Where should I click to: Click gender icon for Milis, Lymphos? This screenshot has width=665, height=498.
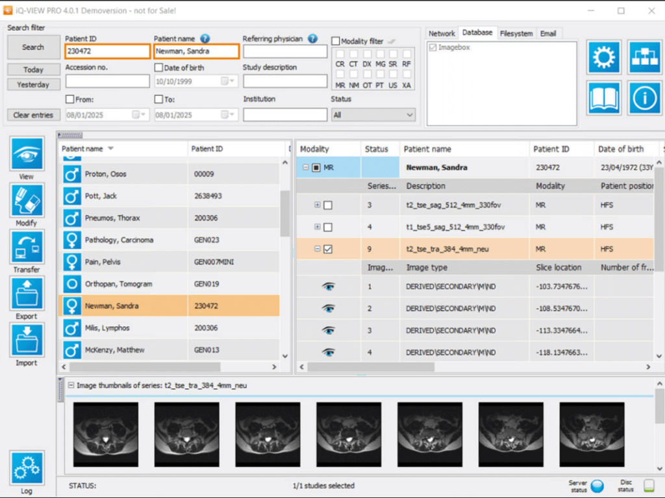[72, 327]
